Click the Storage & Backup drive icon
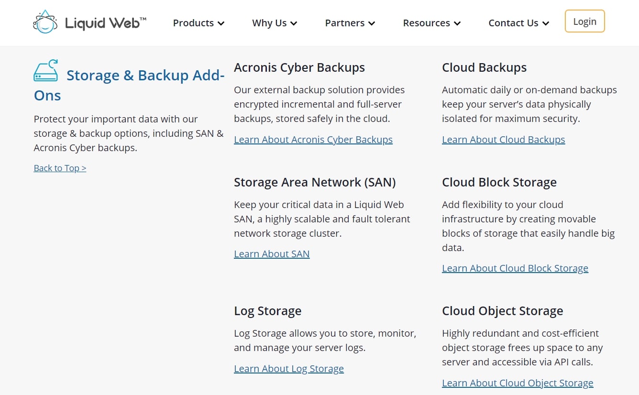Screen dimensions: 639x395 coord(46,70)
